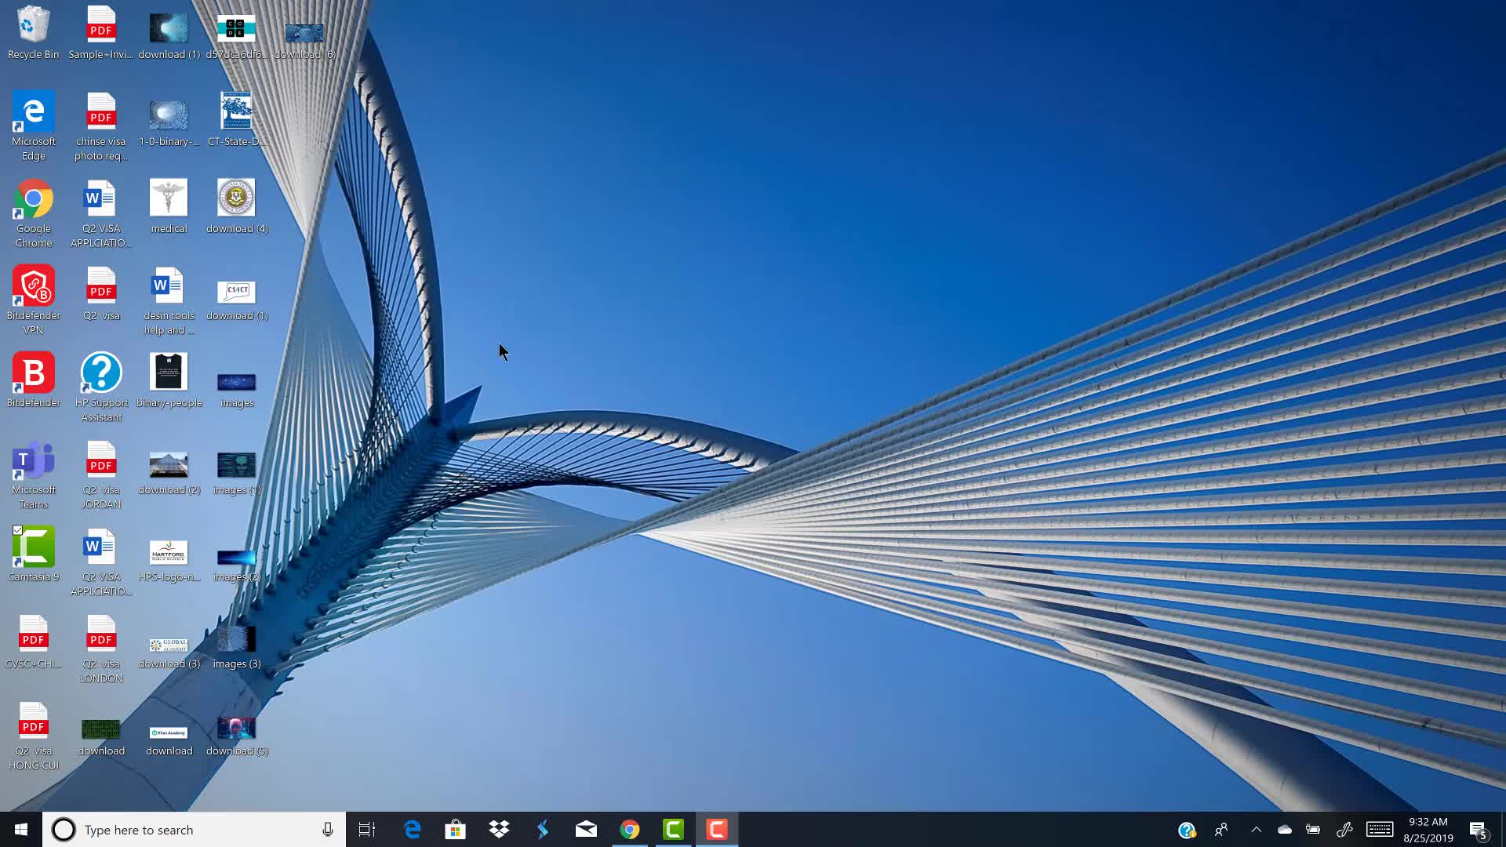The height and width of the screenshot is (847, 1506).
Task: Select the HP Support Assistant desktop shortcut
Action: [101, 387]
